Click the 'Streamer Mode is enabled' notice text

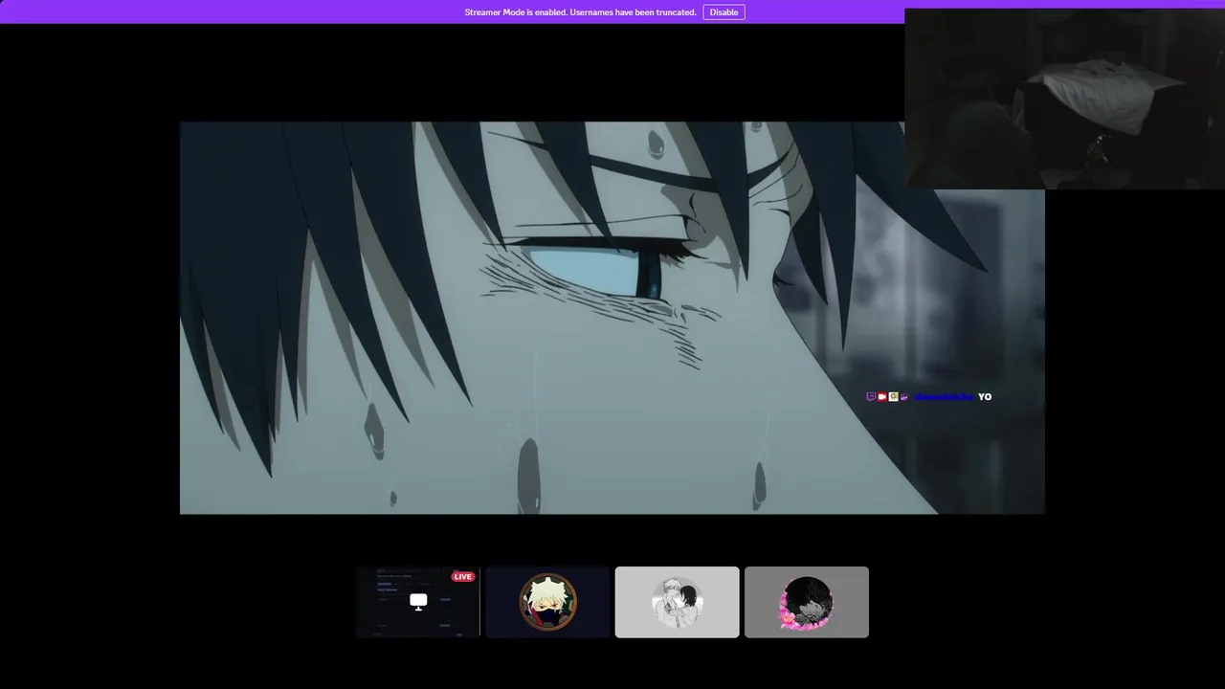point(580,12)
